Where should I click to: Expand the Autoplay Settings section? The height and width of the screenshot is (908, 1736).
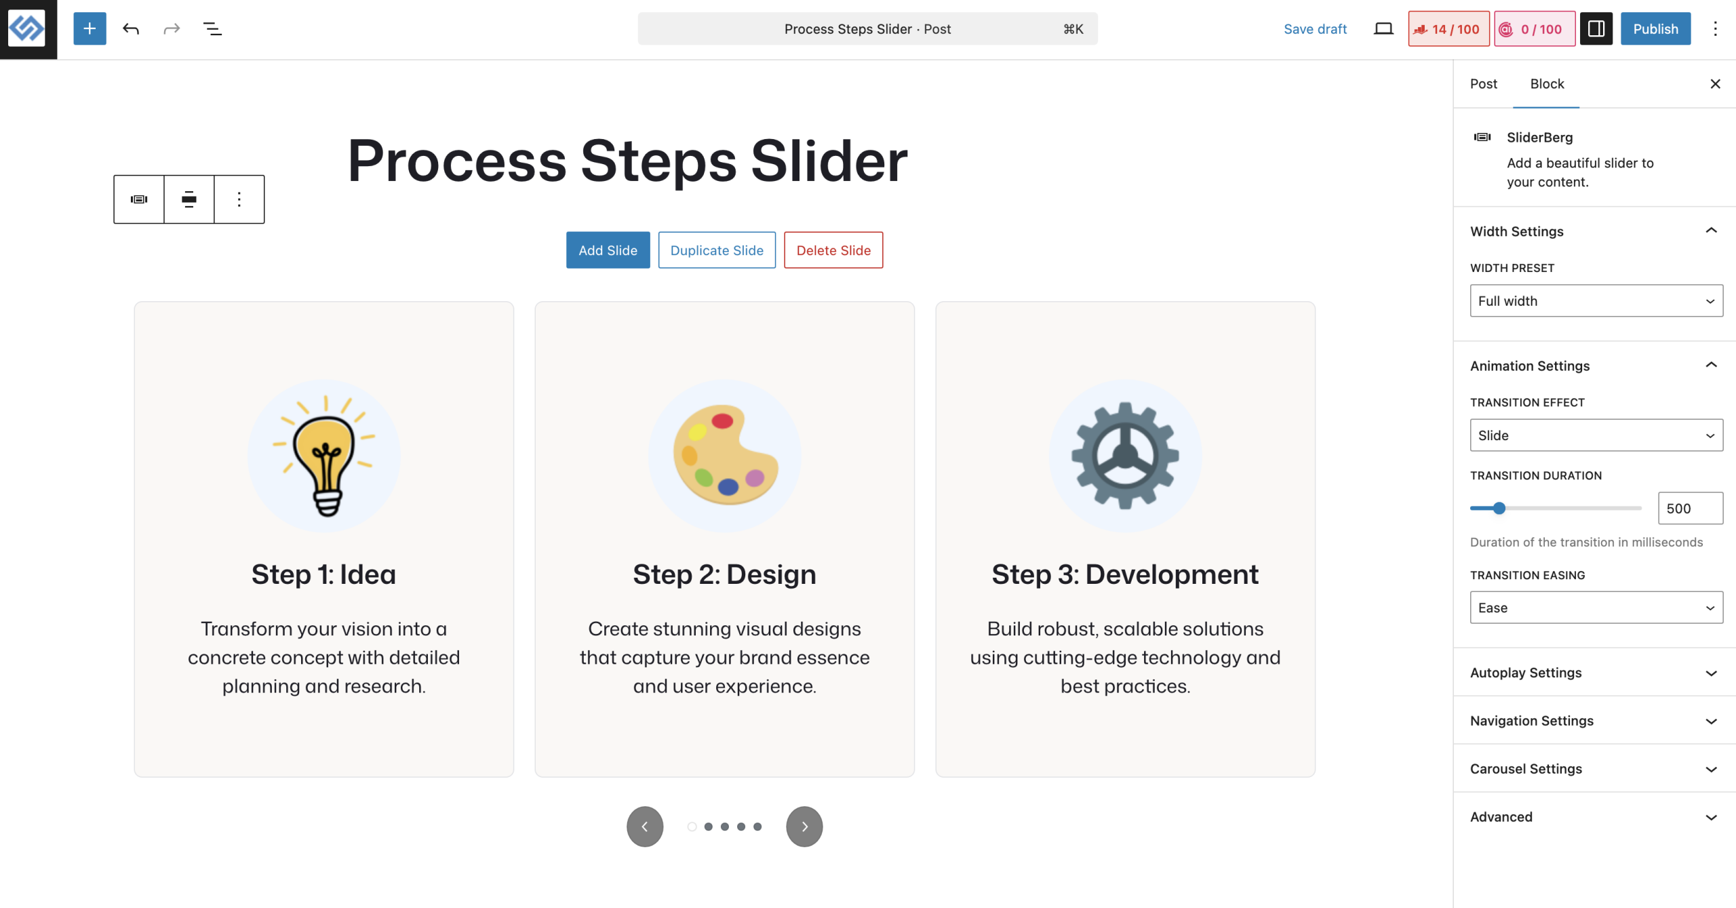click(x=1594, y=672)
